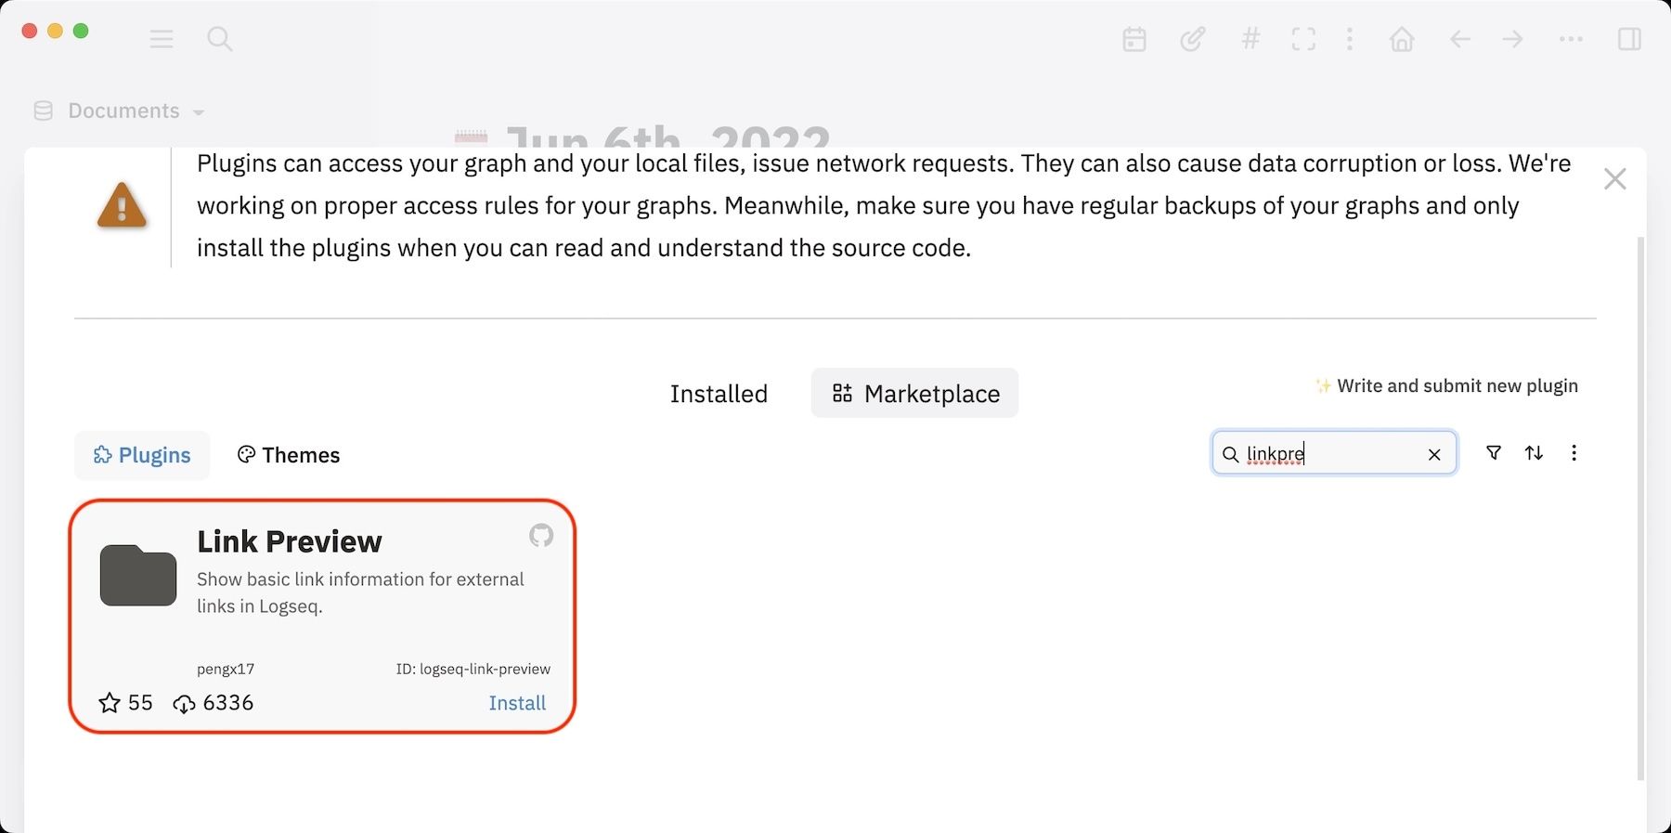Expand the Documents graph dropdown

point(119,111)
